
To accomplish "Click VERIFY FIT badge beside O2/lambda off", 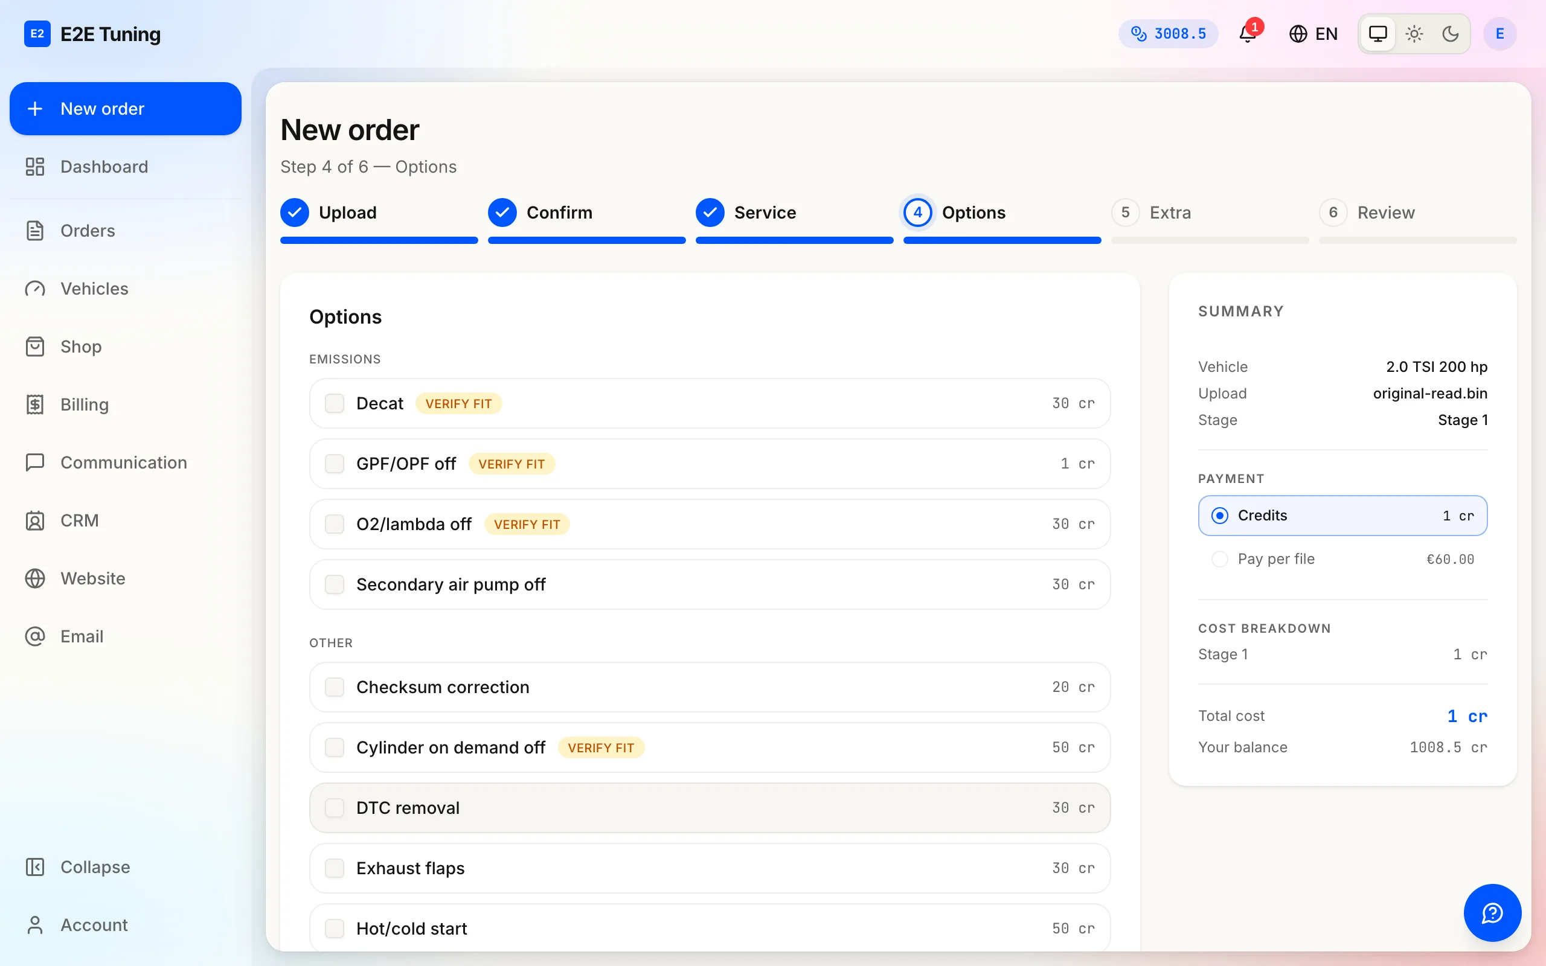I will pos(527,525).
